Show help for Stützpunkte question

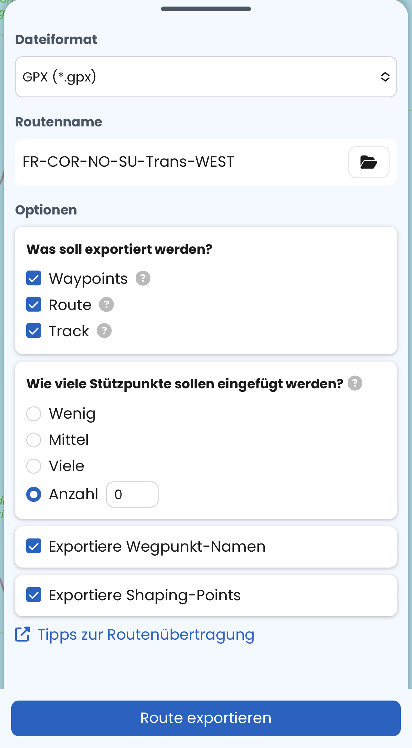click(355, 383)
